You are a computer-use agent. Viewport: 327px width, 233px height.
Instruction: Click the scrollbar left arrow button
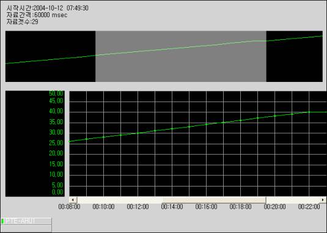tap(73, 199)
